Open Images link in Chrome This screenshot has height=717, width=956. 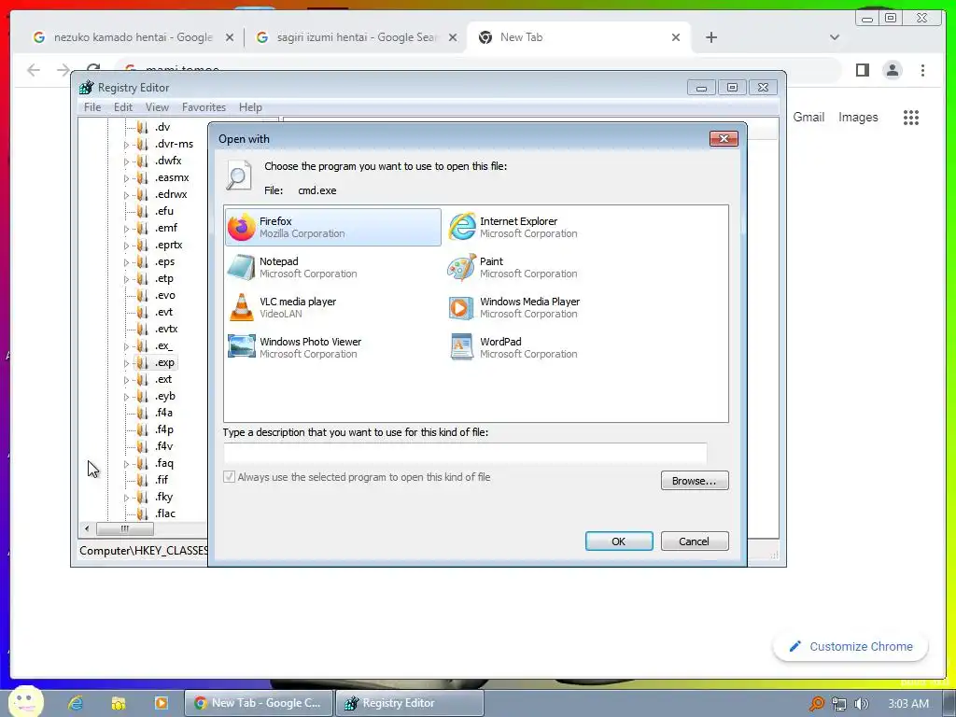coord(858,117)
